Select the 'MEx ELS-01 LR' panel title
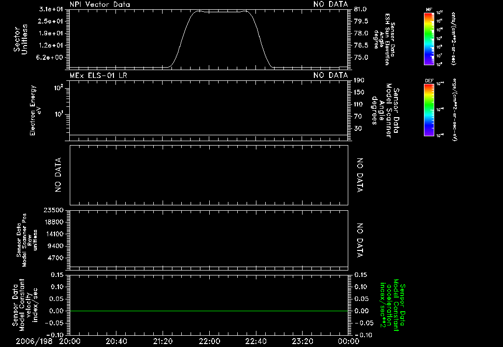The width and height of the screenshot is (503, 347). 98,75
